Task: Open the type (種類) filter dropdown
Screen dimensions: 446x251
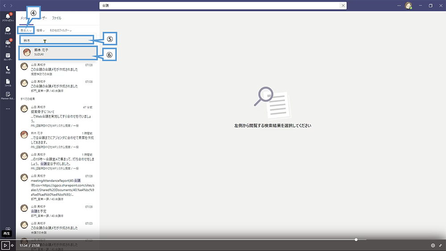Action: pos(41,30)
